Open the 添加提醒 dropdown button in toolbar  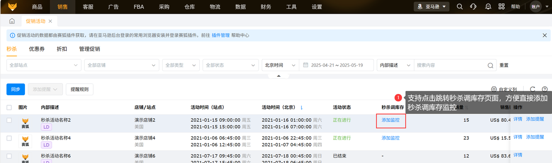[45, 89]
